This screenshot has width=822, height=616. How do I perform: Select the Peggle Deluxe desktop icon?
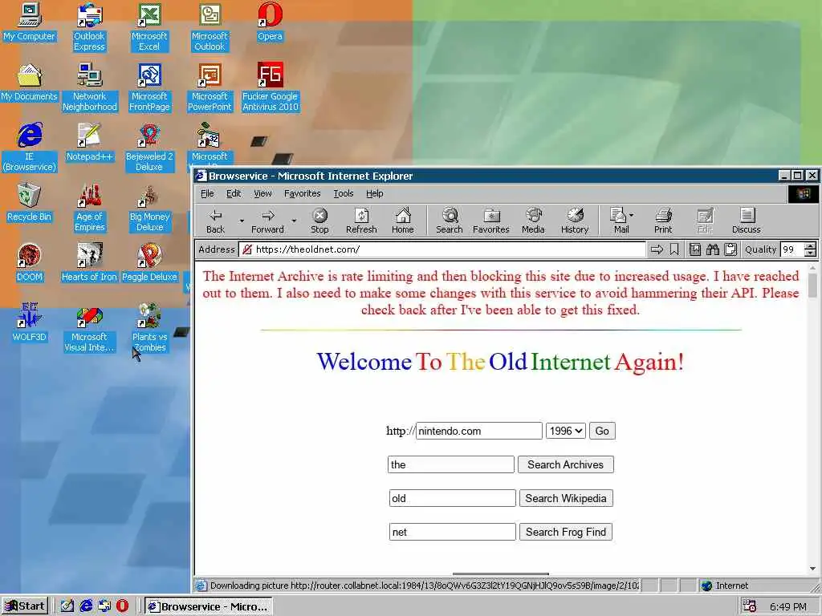149,263
